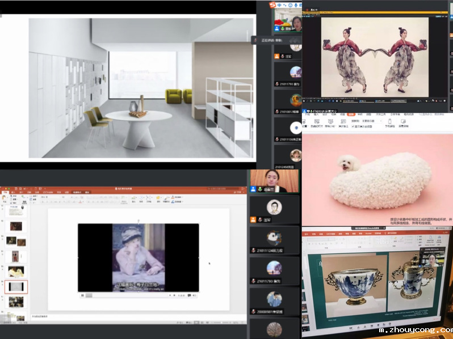Click participant tile 20000981
Screen dimensions: 453x339
click(274, 301)
